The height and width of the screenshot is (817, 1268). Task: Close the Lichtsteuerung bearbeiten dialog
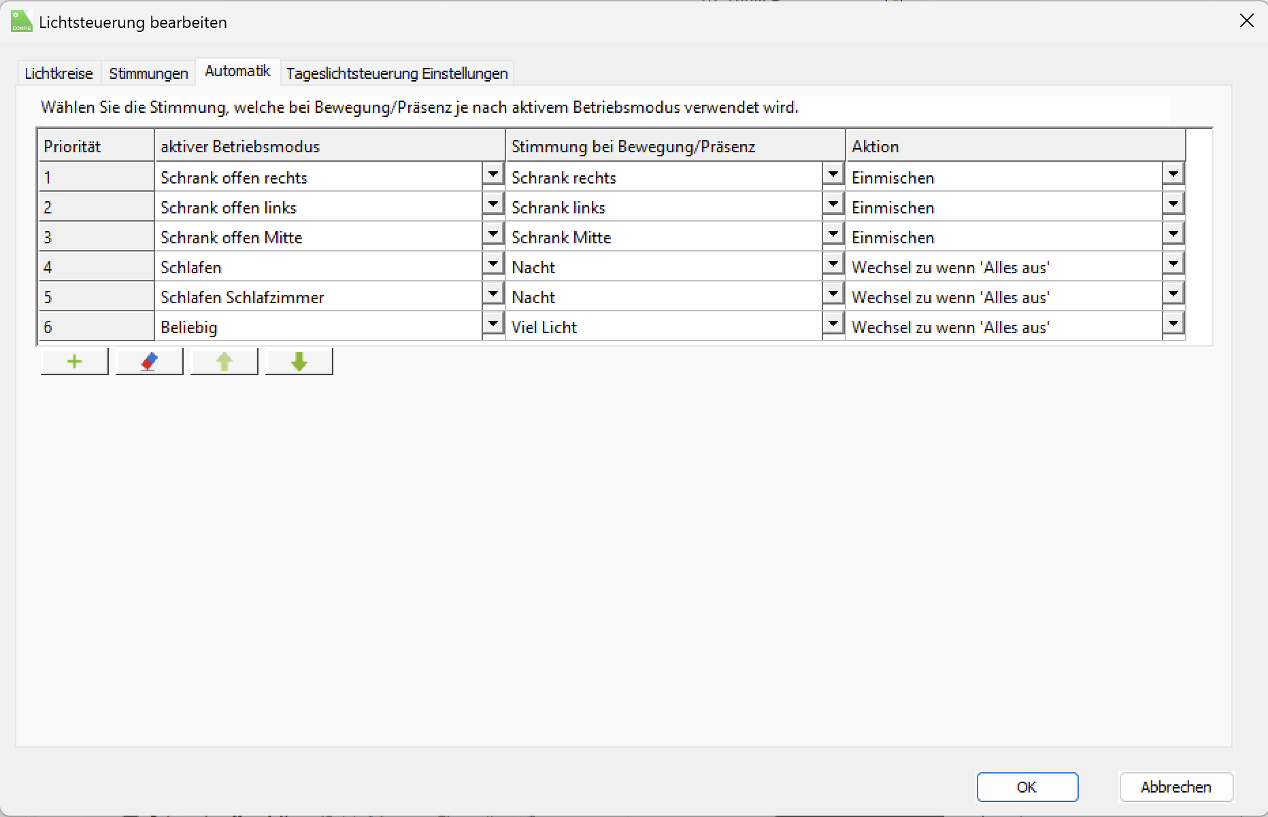(x=1246, y=21)
